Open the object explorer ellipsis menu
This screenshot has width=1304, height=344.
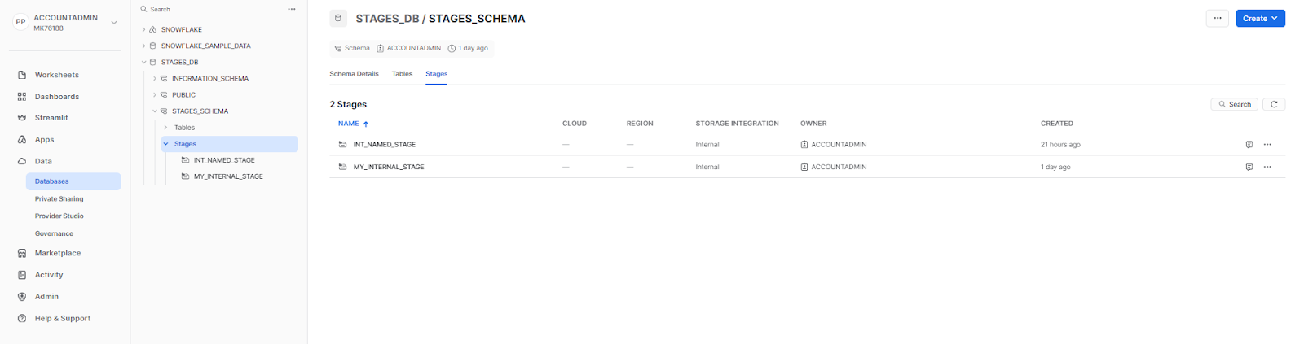[292, 10]
